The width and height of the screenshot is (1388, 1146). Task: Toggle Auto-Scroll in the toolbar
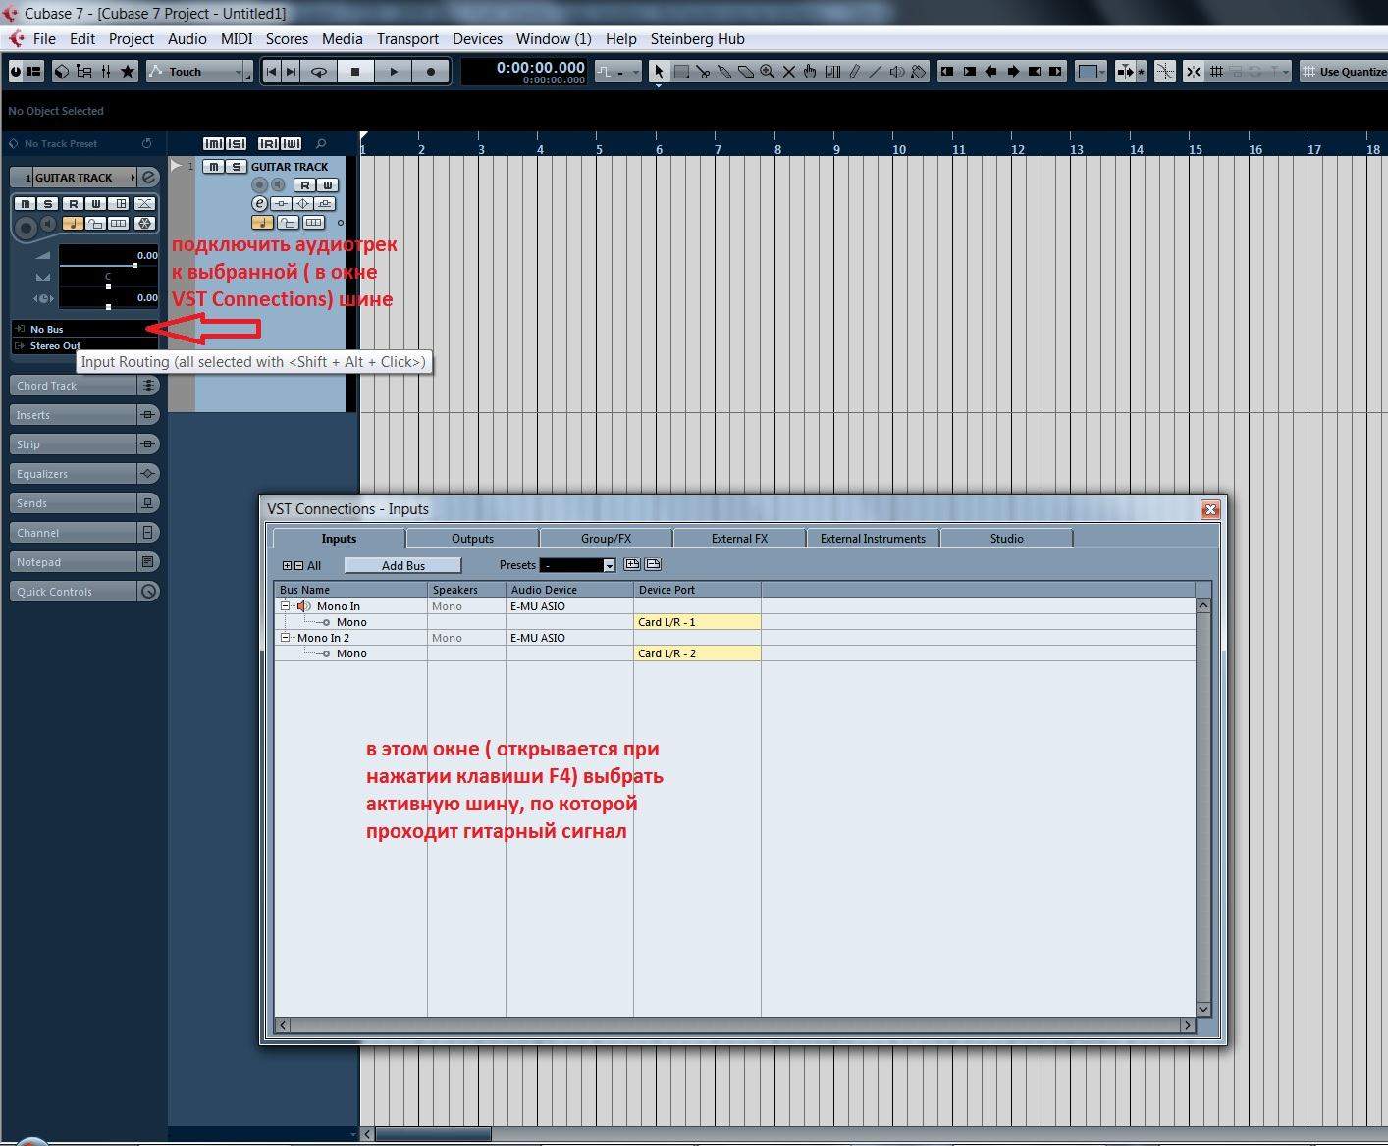(x=1126, y=72)
